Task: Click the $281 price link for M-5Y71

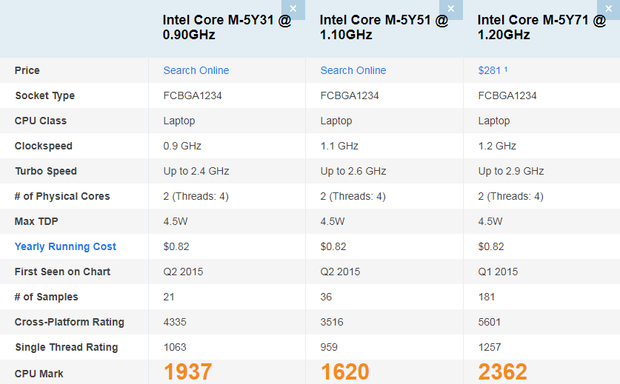Action: pyautogui.click(x=490, y=70)
